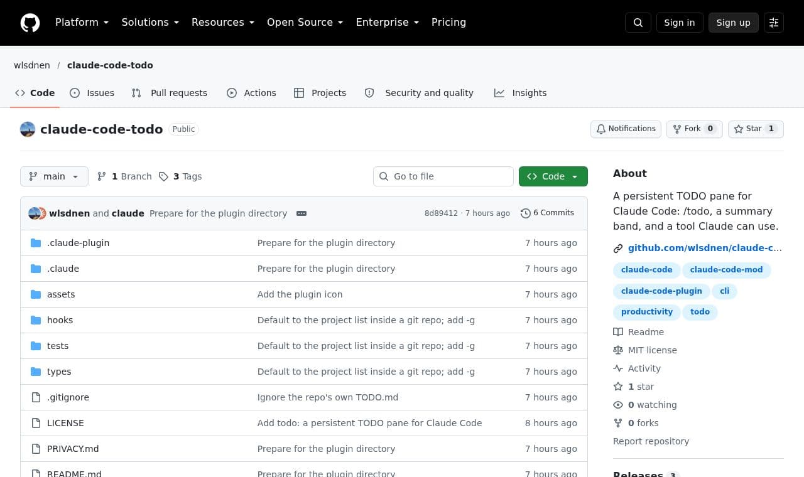Open the Notifications sign-in prompt

[x=626, y=129]
